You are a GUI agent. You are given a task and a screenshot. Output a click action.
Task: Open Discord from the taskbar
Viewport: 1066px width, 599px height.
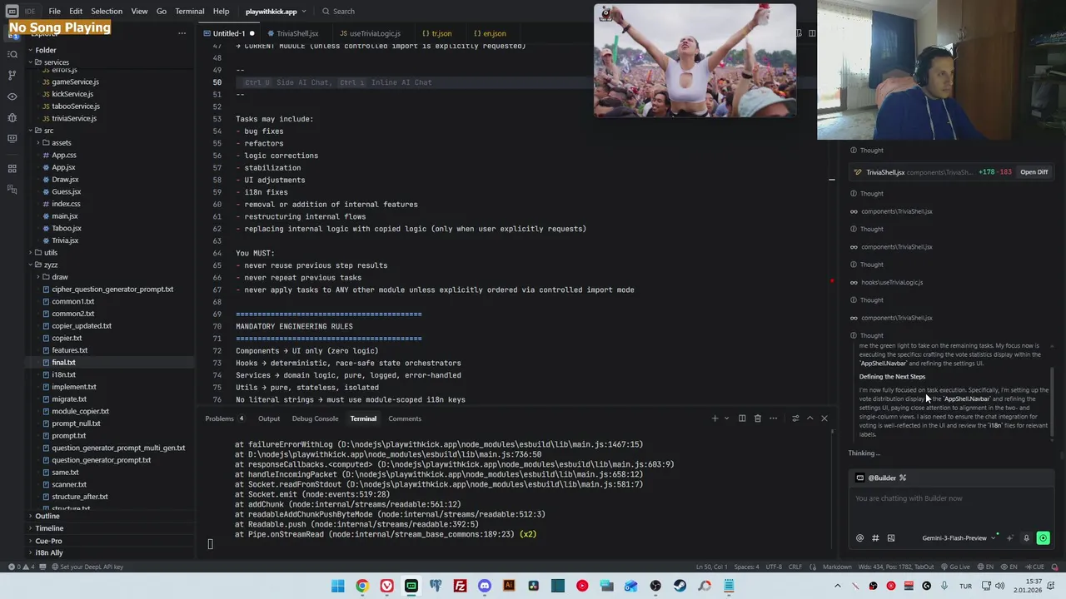pos(485,586)
